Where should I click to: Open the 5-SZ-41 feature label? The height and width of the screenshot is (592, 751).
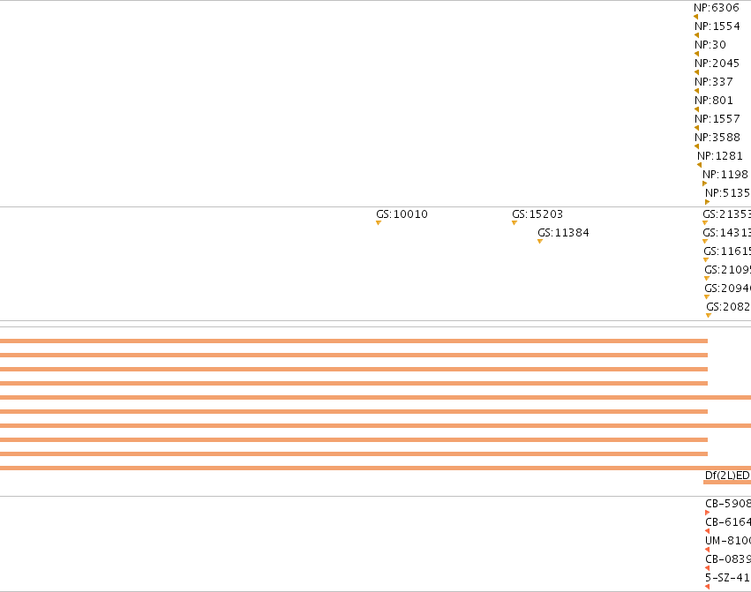(x=728, y=578)
